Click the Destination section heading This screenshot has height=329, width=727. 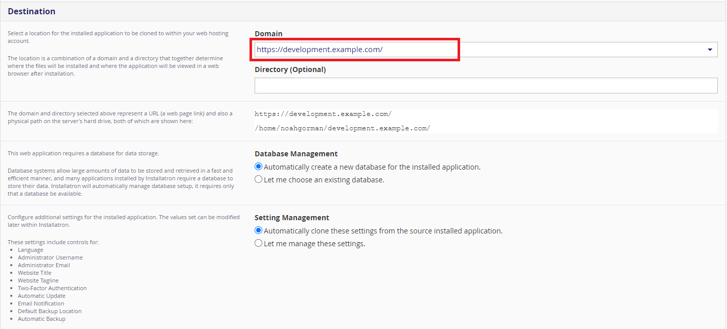coord(32,11)
